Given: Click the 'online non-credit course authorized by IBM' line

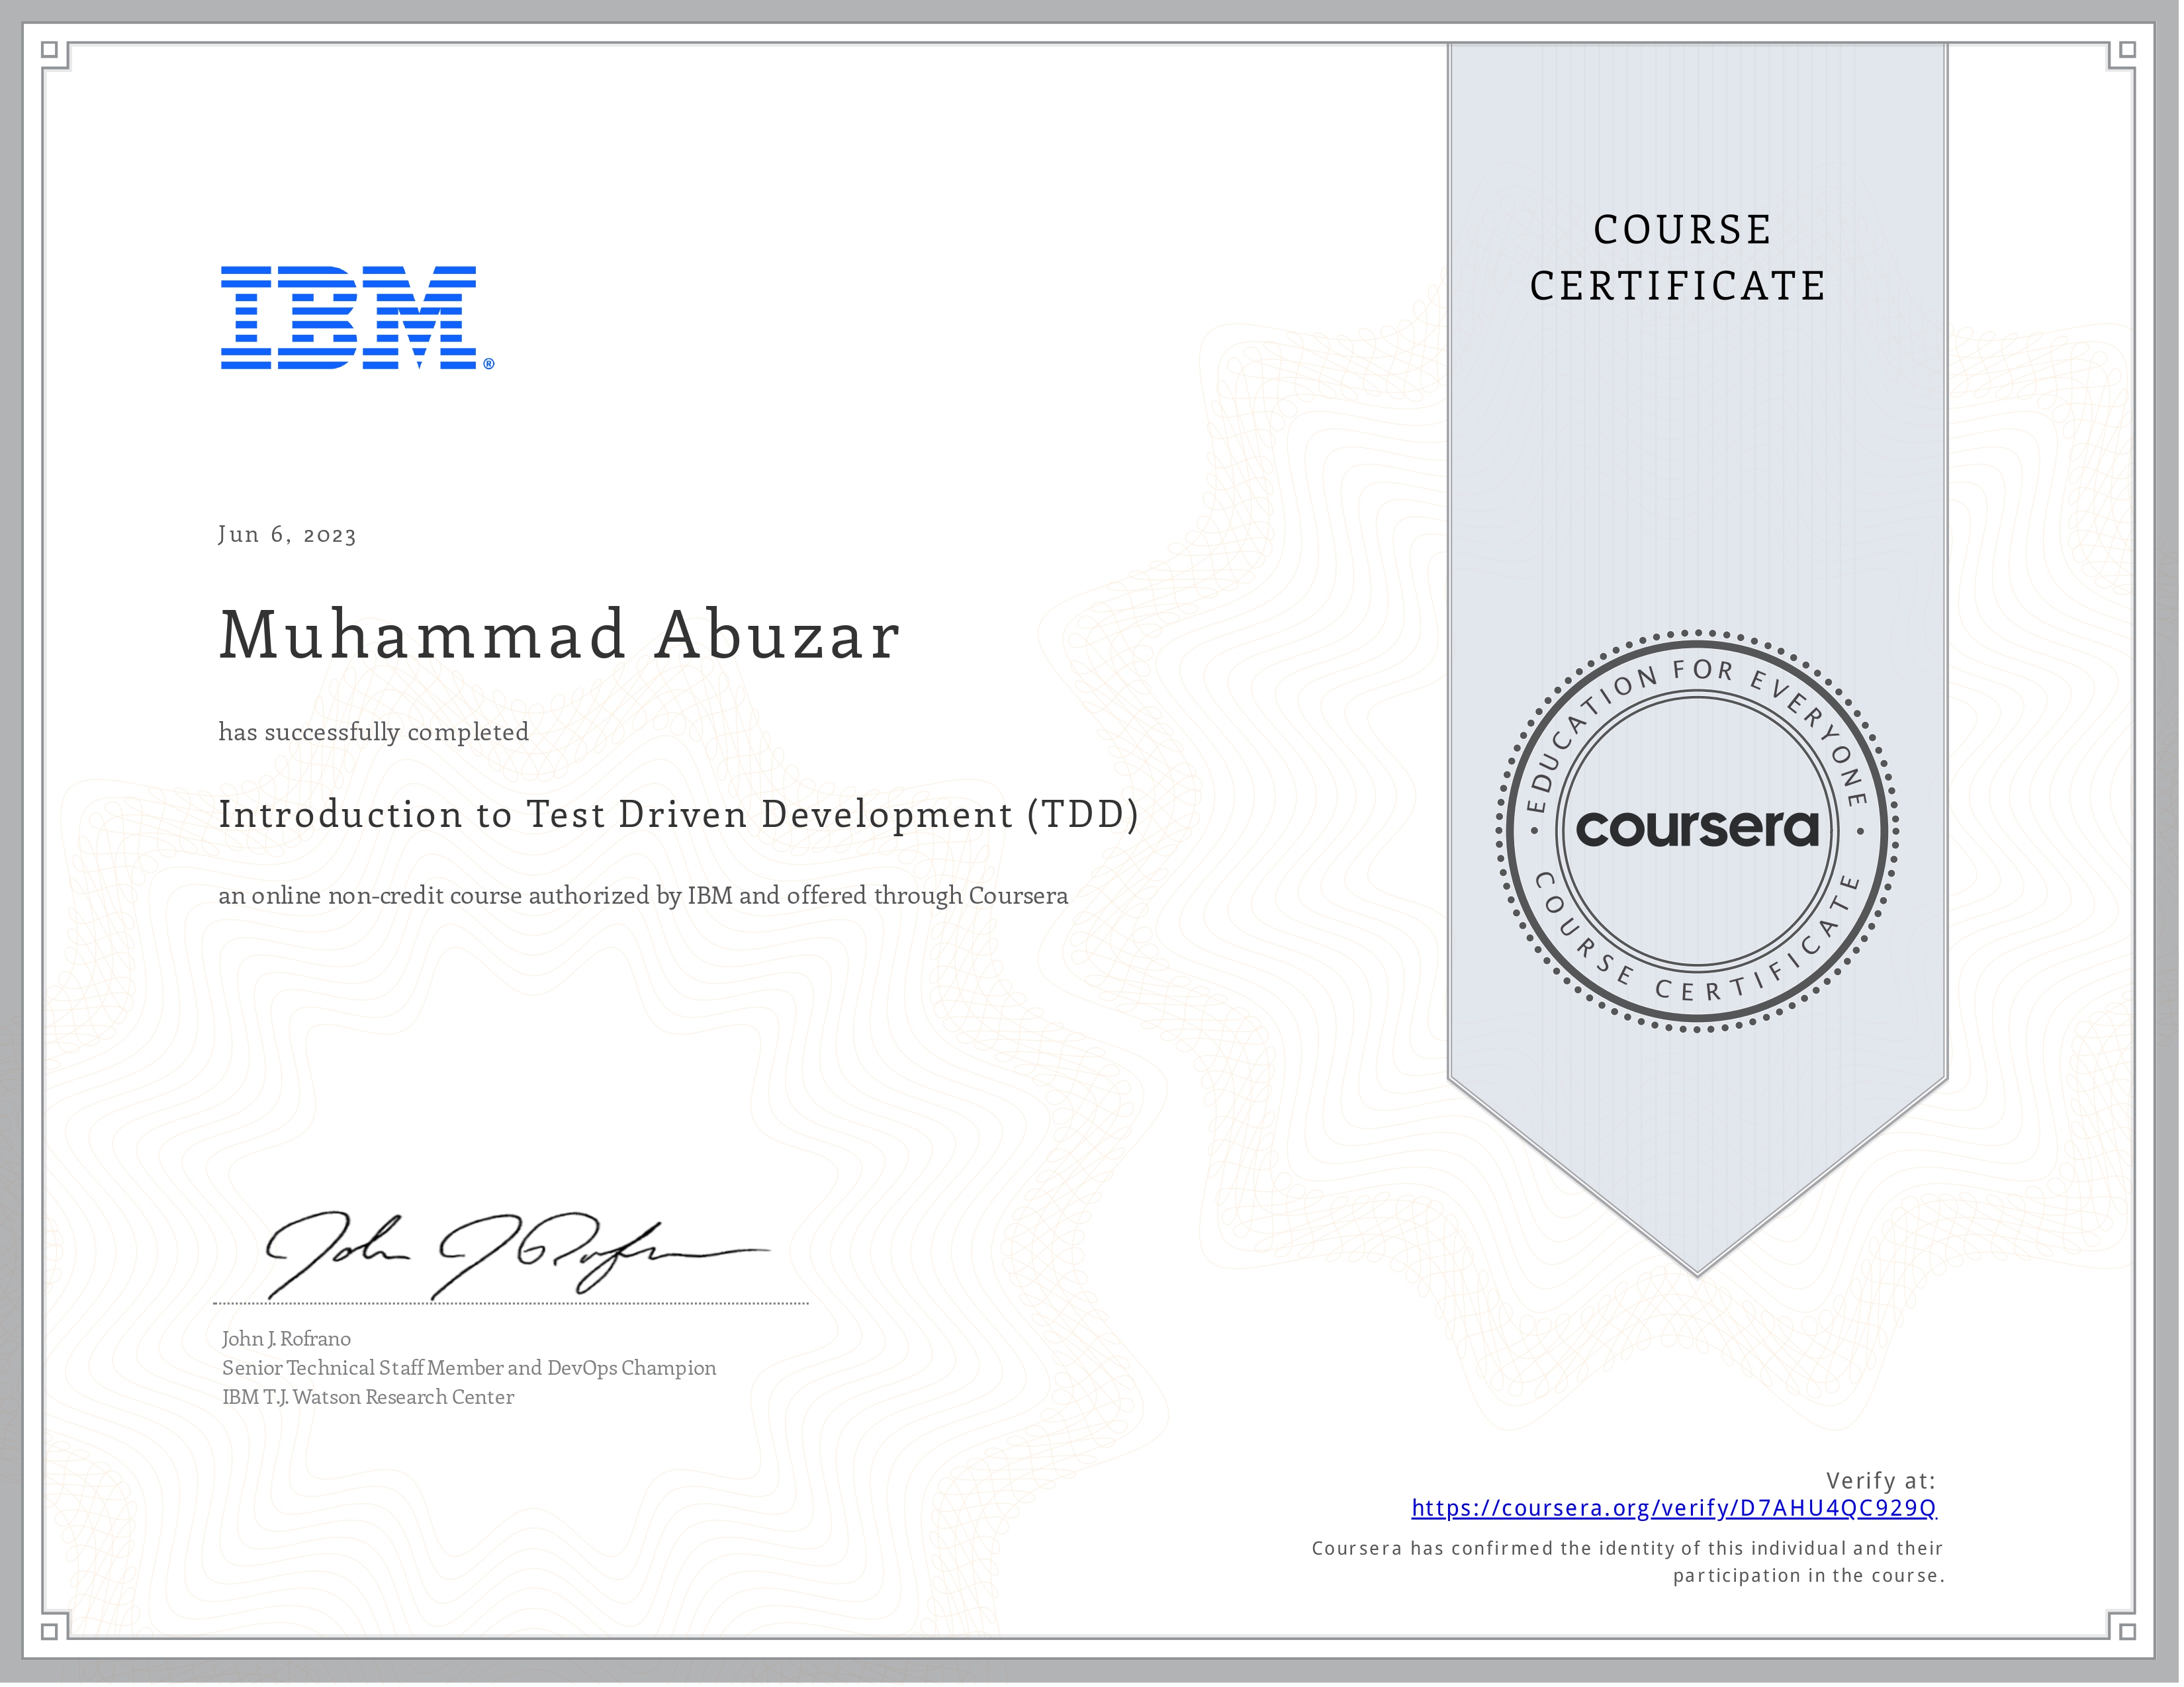Looking at the screenshot, I should pyautogui.click(x=643, y=896).
